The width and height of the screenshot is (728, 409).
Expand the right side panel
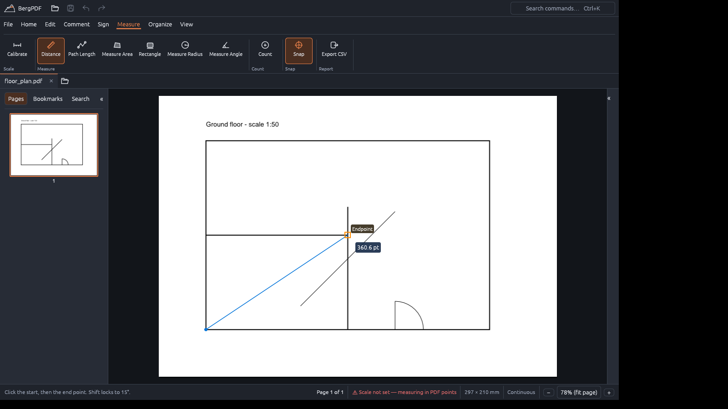609,98
